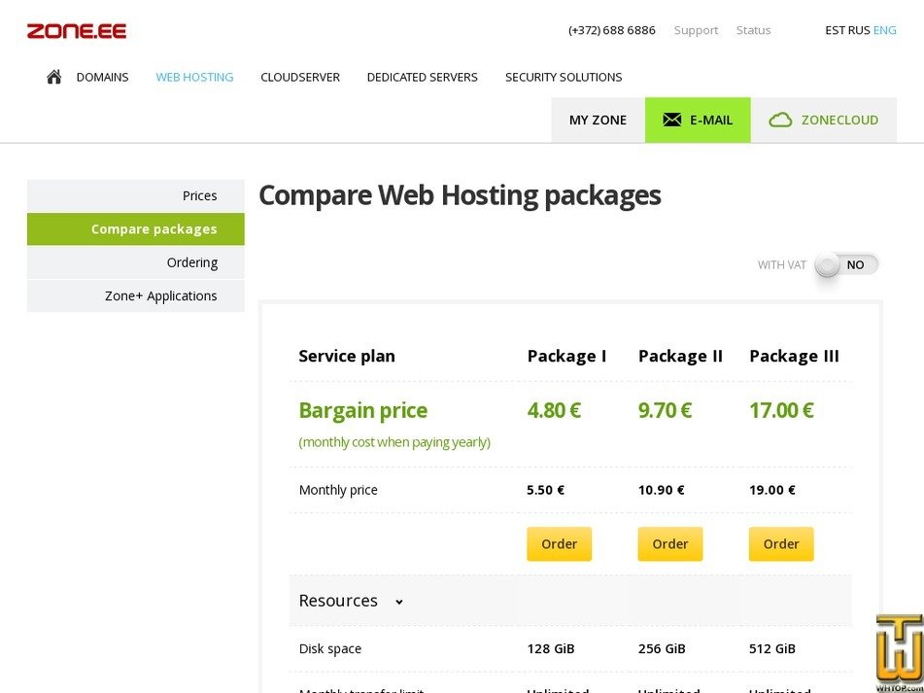Open Zone+ Applications sidebar link

[x=160, y=295]
